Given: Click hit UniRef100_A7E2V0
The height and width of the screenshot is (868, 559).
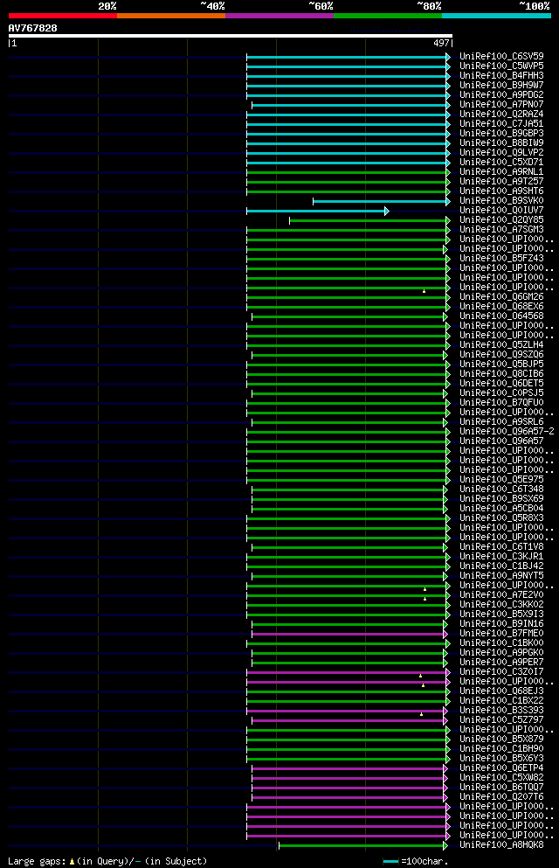Looking at the screenshot, I should pos(501,595).
